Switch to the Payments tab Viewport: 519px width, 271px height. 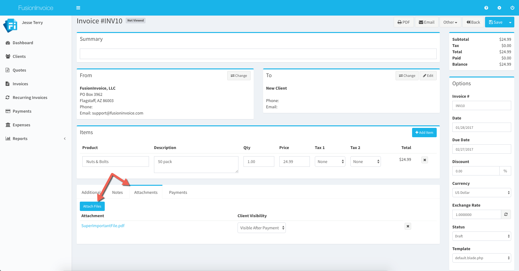click(x=178, y=192)
